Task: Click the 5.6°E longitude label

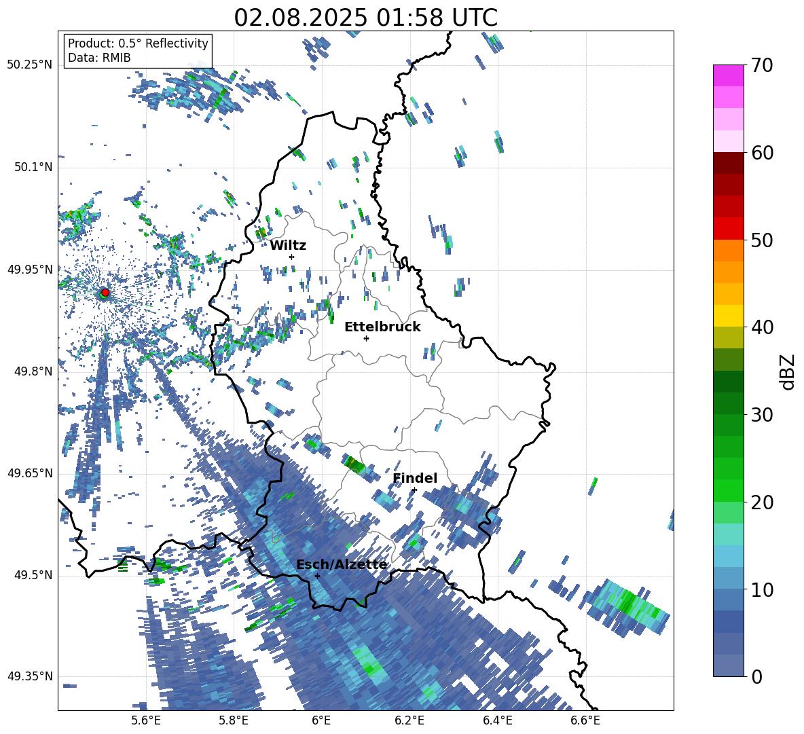Action: tap(146, 720)
